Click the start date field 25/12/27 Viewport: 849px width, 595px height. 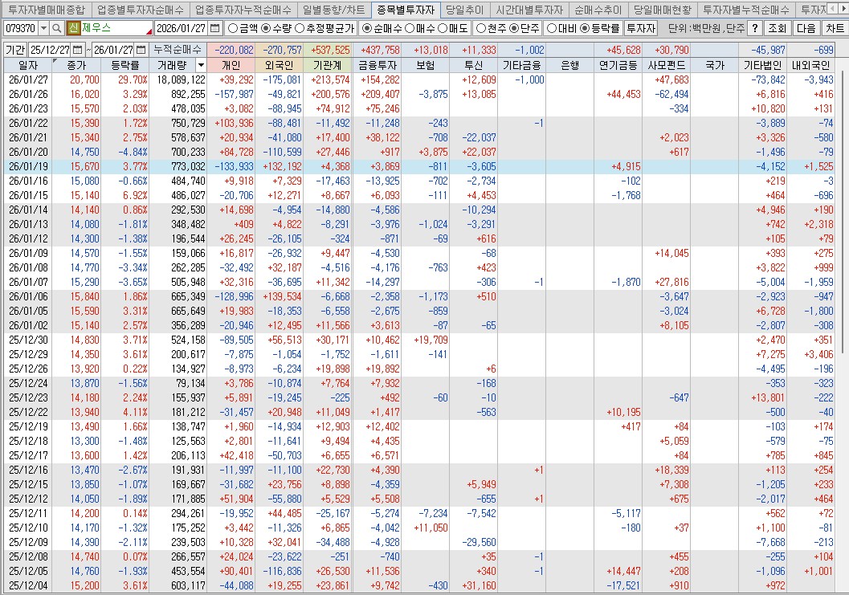(x=50, y=50)
